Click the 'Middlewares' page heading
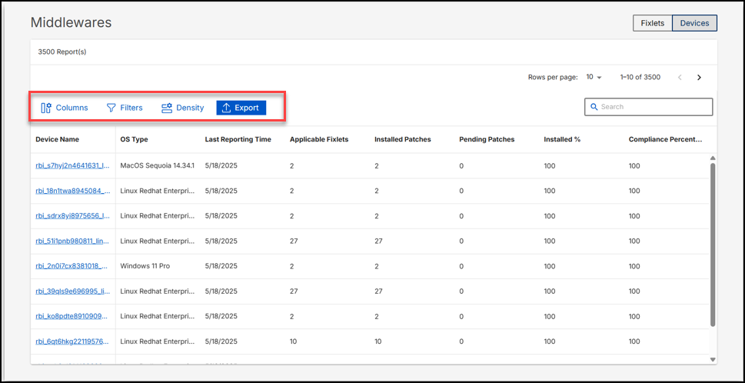This screenshot has width=745, height=383. point(72,22)
